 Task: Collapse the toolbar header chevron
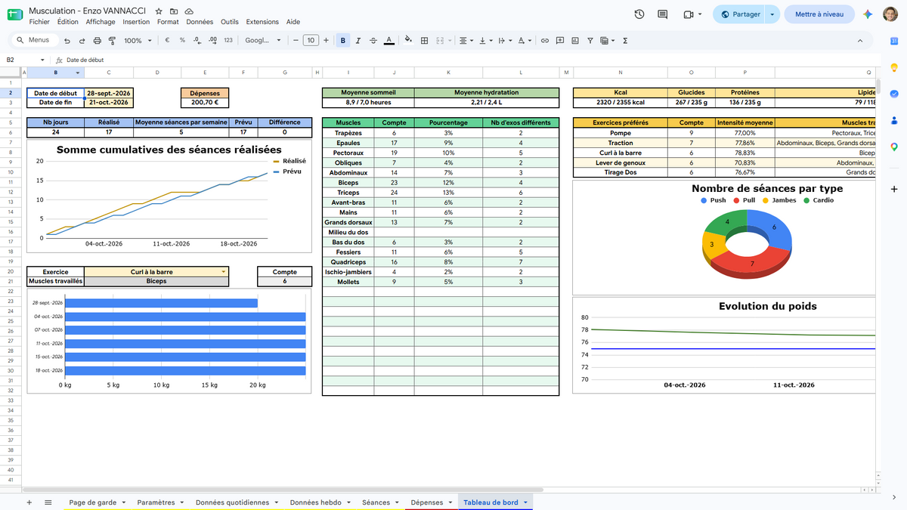click(x=860, y=41)
